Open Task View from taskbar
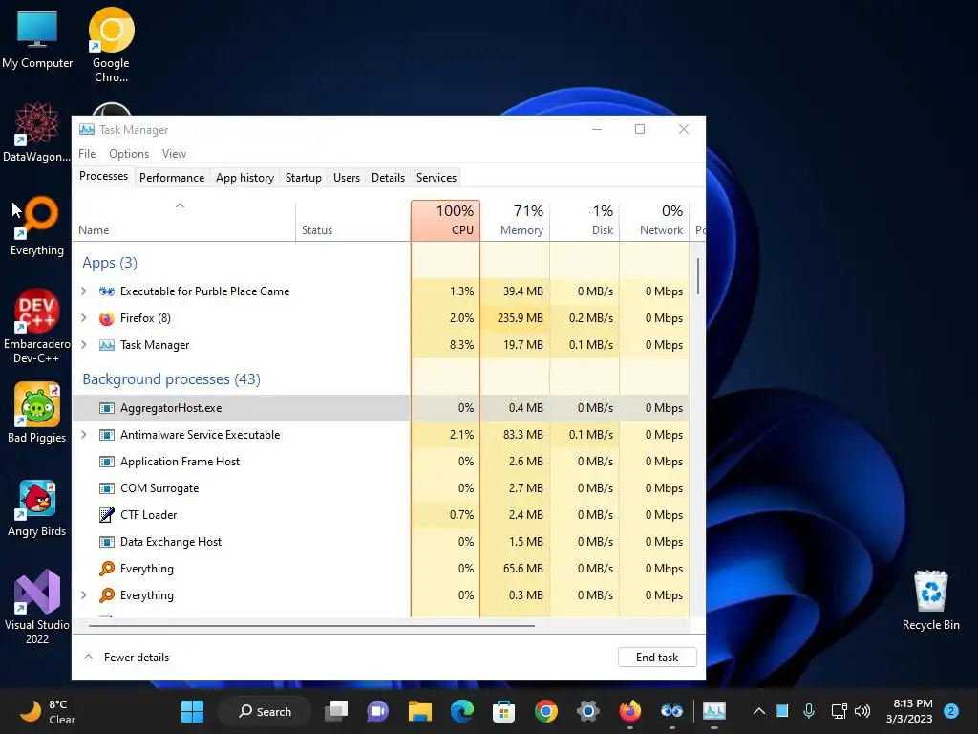The image size is (978, 734). [336, 711]
